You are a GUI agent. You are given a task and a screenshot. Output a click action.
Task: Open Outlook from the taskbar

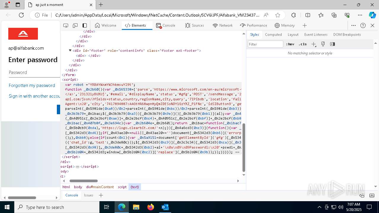pos(165,207)
